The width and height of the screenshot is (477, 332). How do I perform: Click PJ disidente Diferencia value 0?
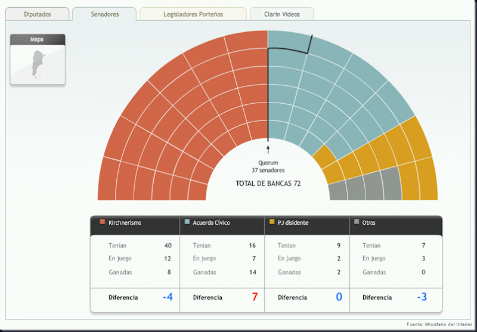339,297
